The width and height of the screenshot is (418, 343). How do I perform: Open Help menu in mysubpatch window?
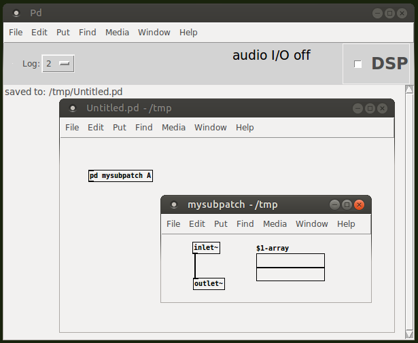click(346, 223)
